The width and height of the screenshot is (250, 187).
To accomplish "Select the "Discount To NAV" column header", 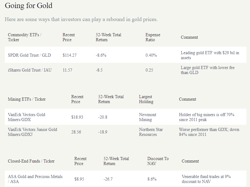I will tap(158, 161).
